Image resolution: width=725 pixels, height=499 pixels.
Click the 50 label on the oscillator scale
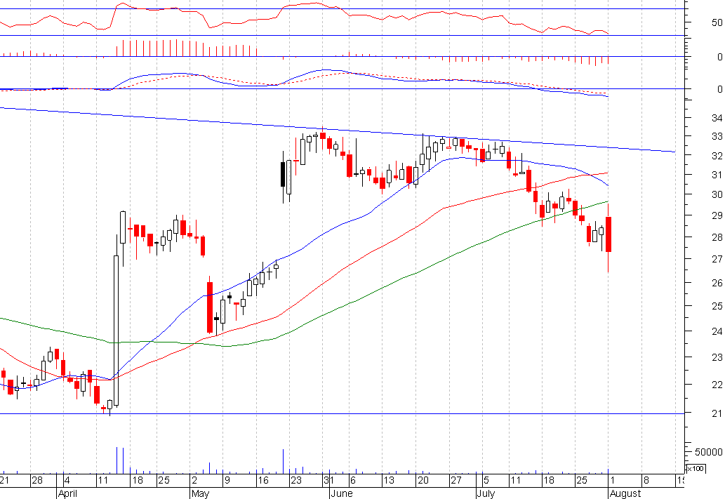pos(717,22)
